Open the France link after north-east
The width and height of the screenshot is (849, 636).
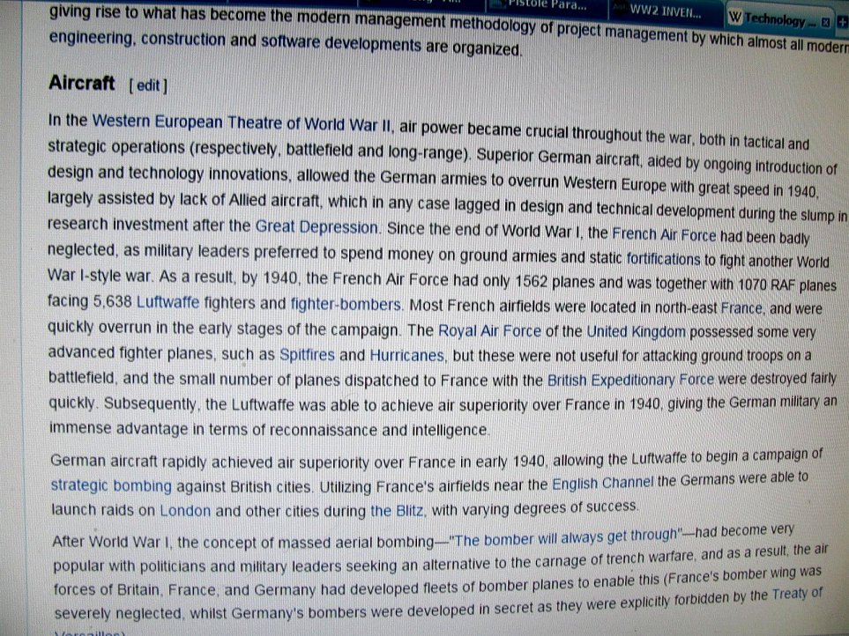click(741, 308)
